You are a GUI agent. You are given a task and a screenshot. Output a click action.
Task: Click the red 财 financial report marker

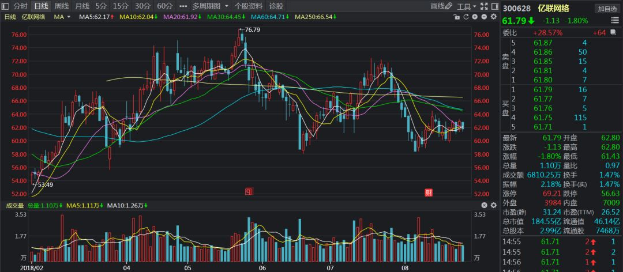(x=428, y=193)
